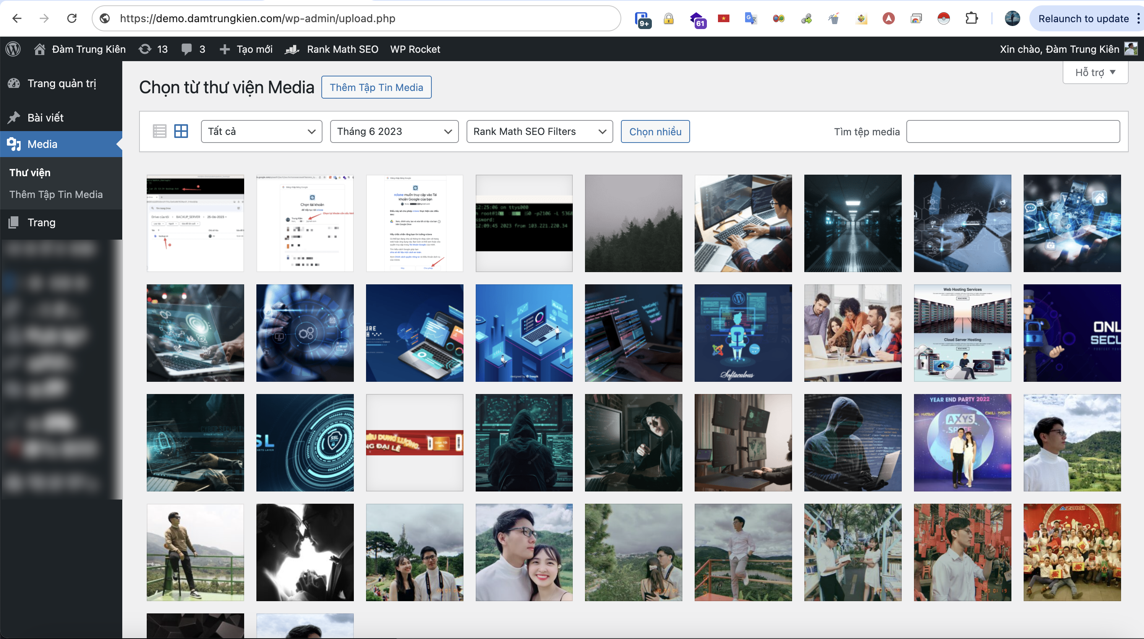Open the Chrome profile avatar
Screen dimensions: 1144x639
(x=1012, y=18)
